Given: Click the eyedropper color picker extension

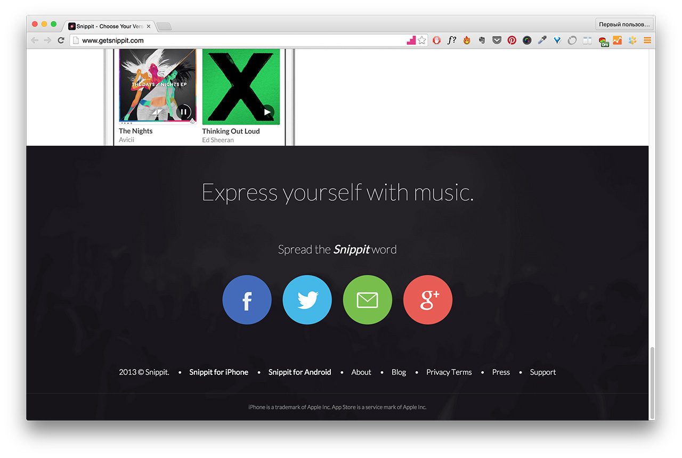Looking at the screenshot, I should (542, 40).
